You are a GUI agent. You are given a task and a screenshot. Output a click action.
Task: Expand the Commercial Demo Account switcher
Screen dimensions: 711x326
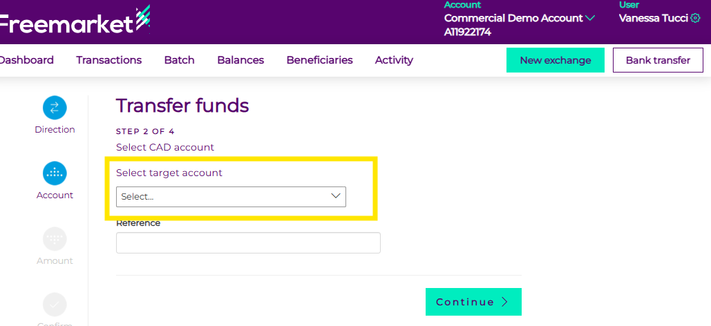[x=589, y=18]
